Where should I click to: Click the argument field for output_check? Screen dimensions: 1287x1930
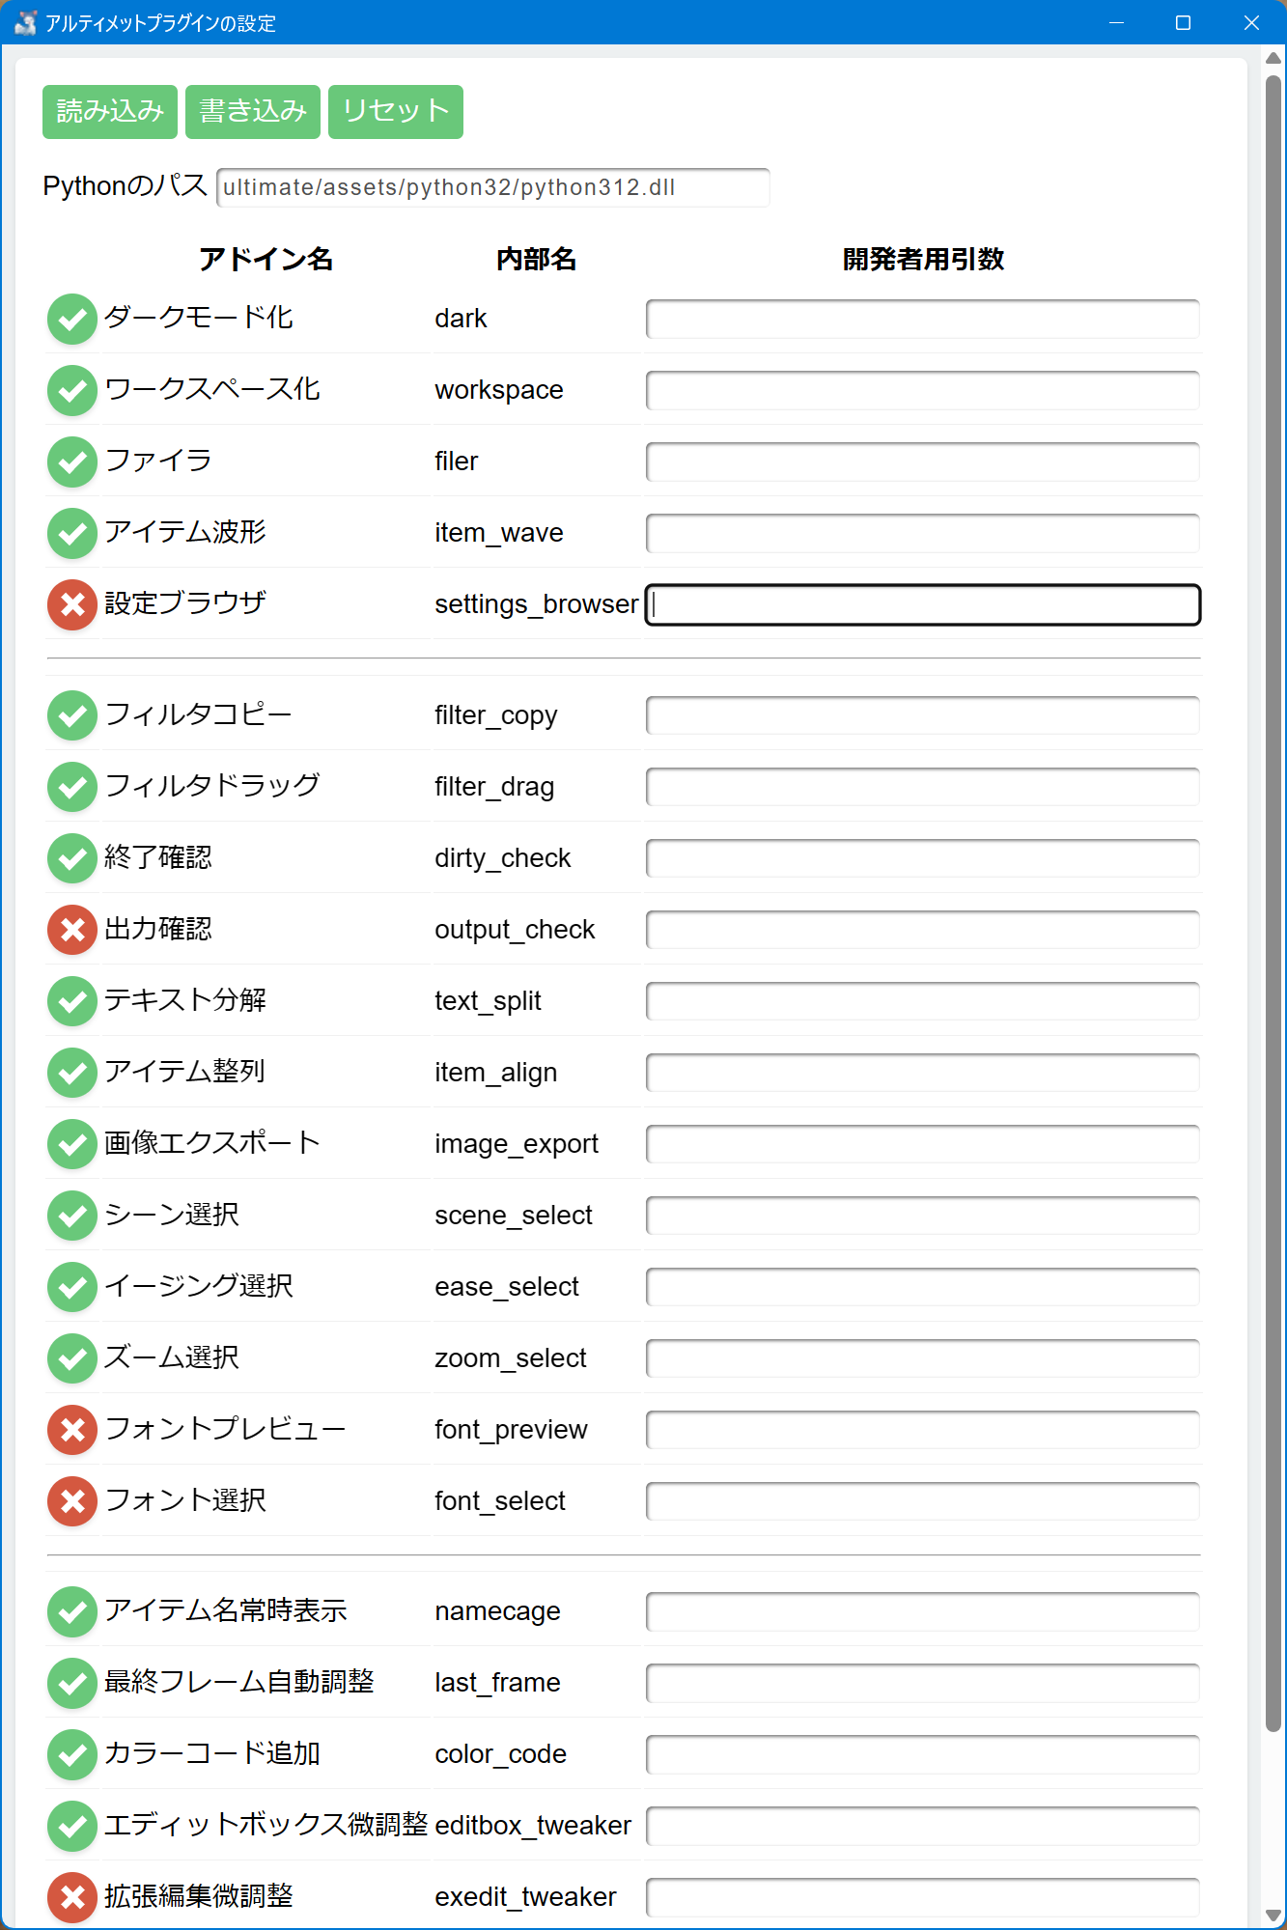(923, 930)
